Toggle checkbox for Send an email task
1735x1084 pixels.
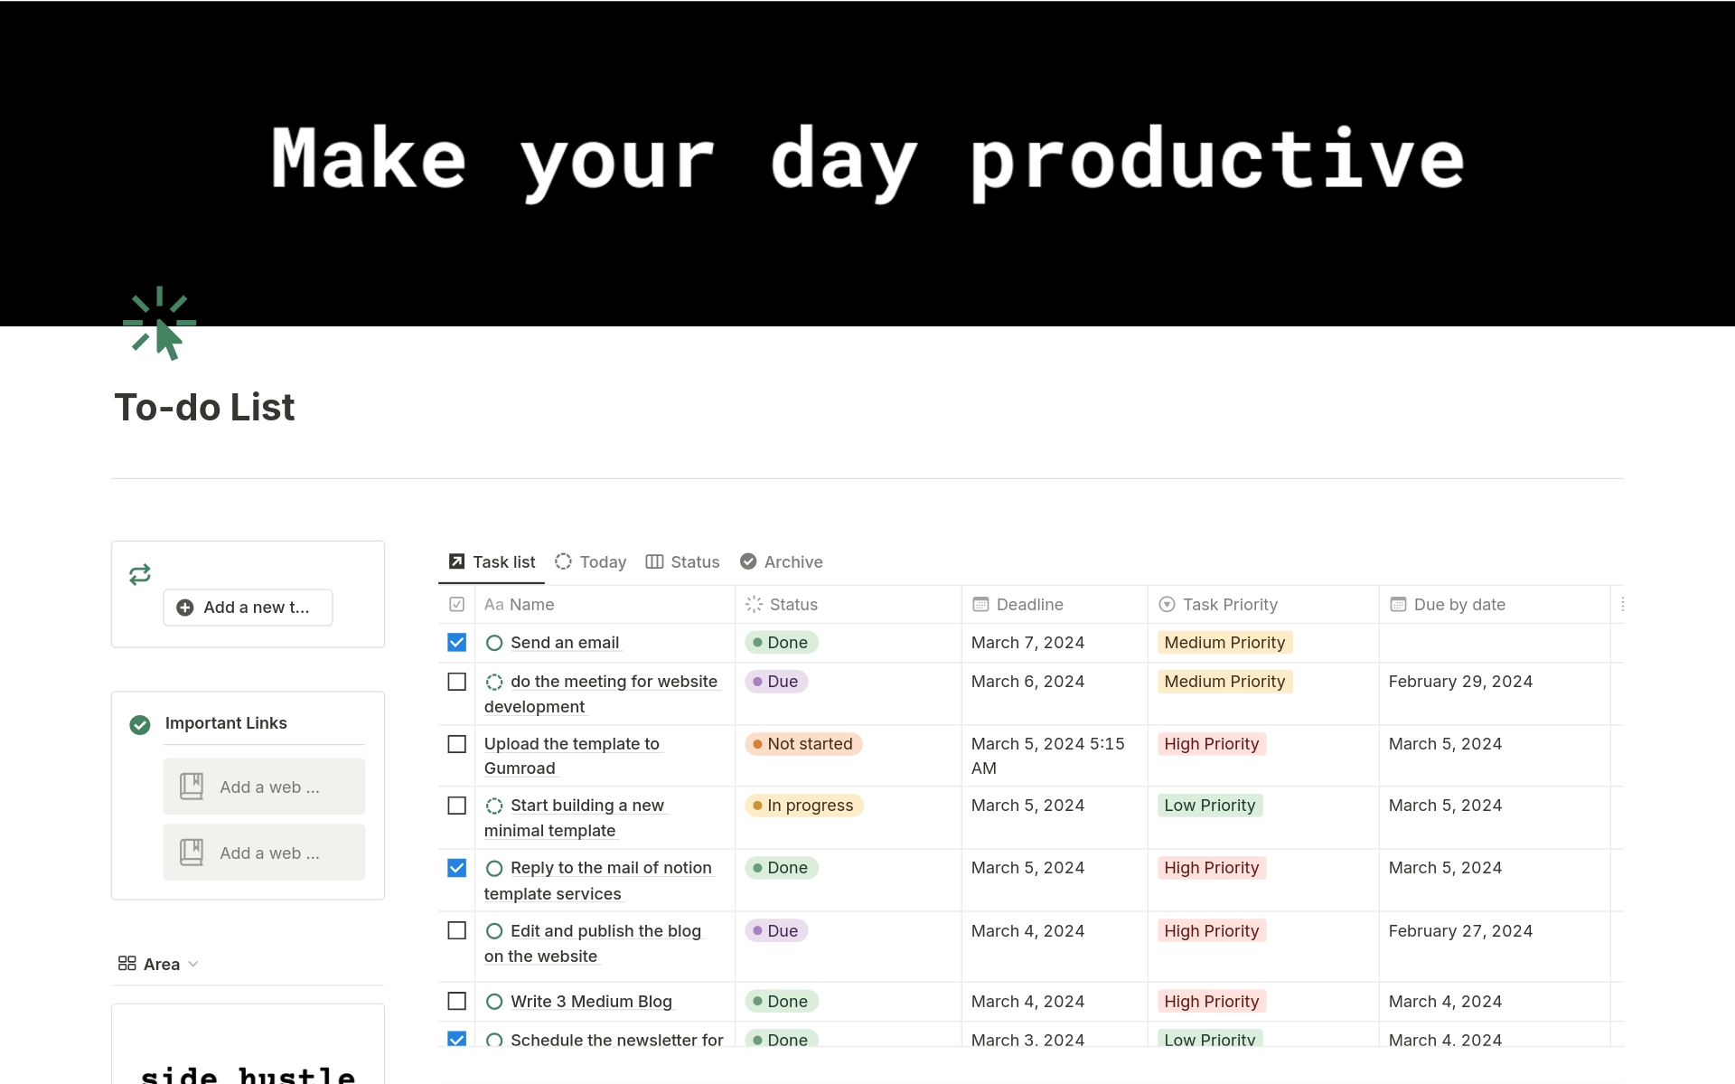coord(457,642)
